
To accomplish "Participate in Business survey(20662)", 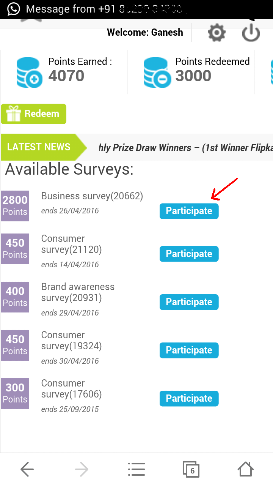I will [x=189, y=211].
